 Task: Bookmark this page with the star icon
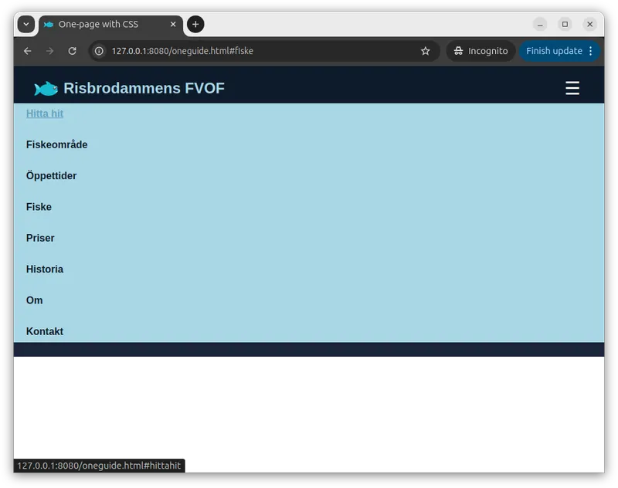[425, 51]
